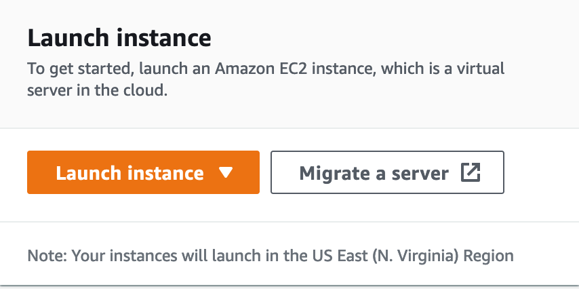Select the bold Launch instance heading
This screenshot has height=289, width=579.
[119, 38]
